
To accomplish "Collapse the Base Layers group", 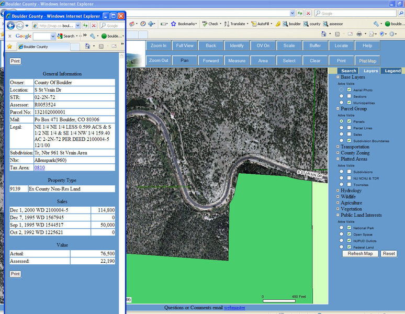I will (338, 77).
